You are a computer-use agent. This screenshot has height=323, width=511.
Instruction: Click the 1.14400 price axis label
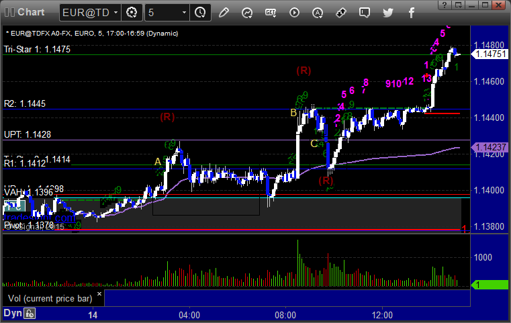pos(489,118)
